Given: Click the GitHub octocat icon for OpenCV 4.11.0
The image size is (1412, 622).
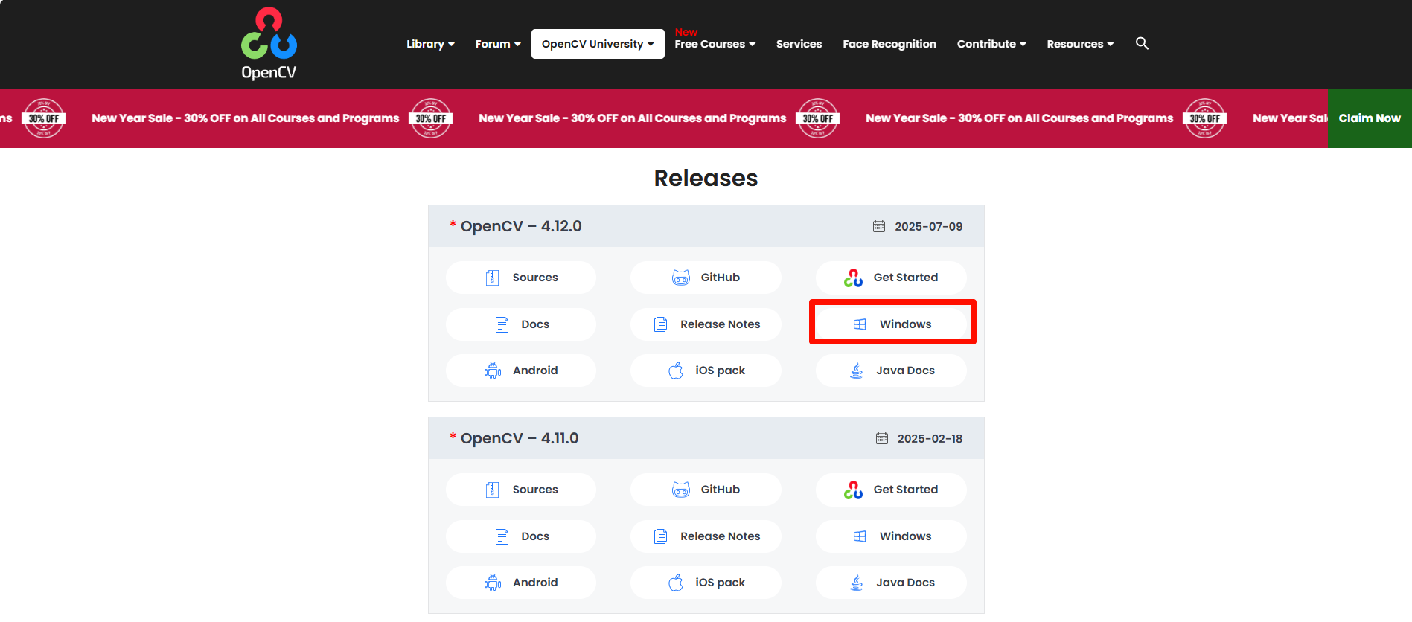Looking at the screenshot, I should click(681, 490).
